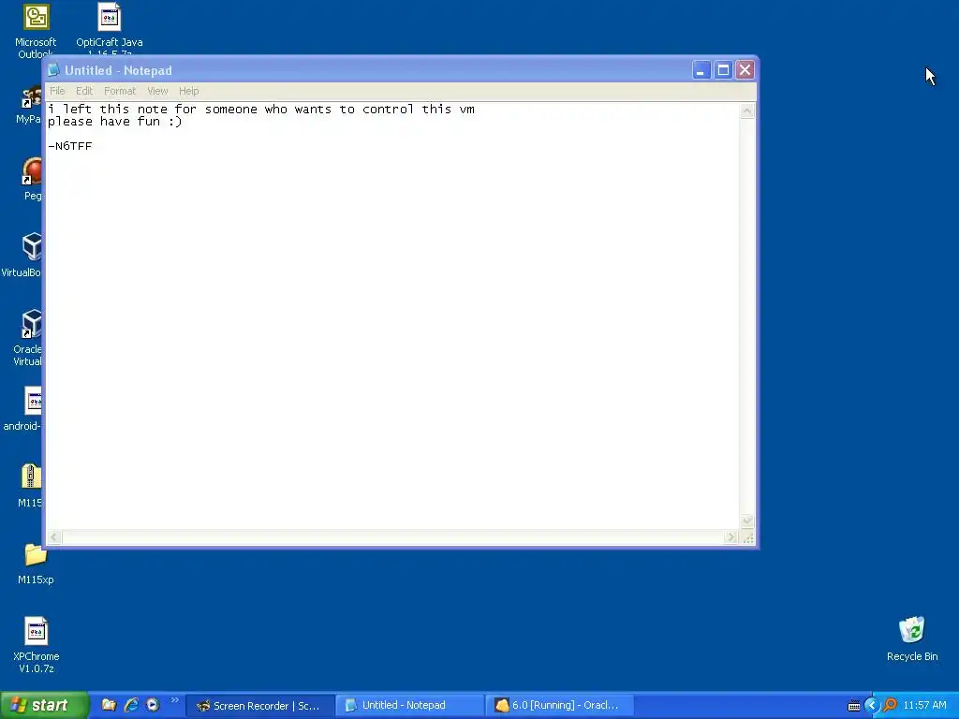The width and height of the screenshot is (959, 719).
Task: Open the Windows Start menu
Action: coord(44,705)
